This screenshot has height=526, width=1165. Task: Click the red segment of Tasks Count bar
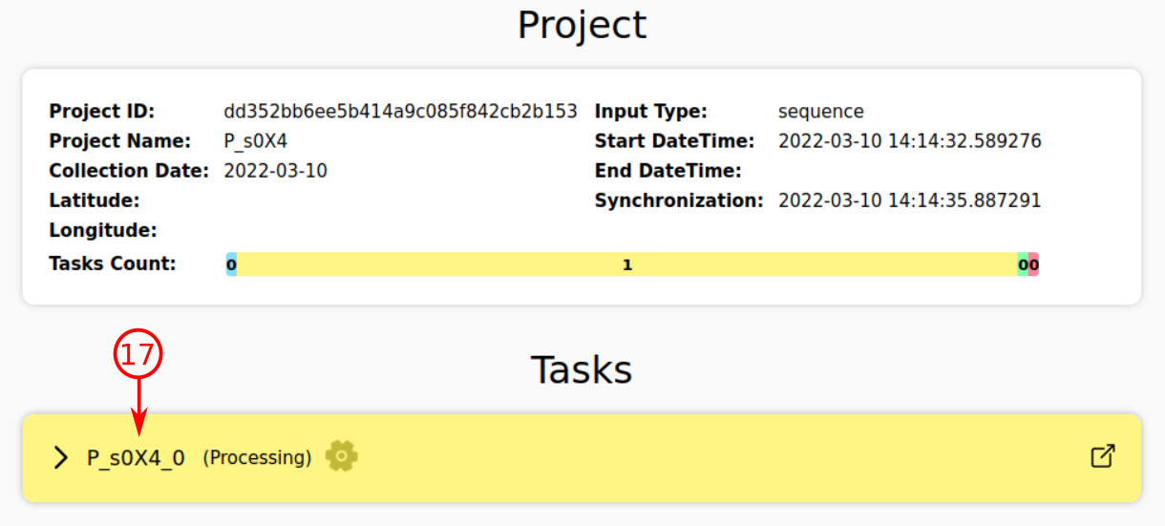1034,264
